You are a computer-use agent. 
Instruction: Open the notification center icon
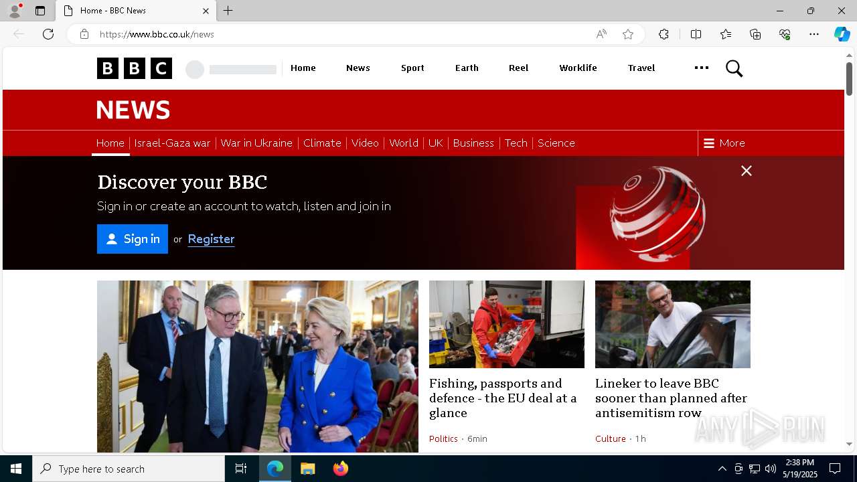point(835,469)
